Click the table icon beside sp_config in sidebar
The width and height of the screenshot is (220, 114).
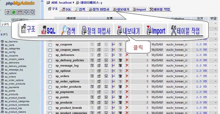[2, 52]
